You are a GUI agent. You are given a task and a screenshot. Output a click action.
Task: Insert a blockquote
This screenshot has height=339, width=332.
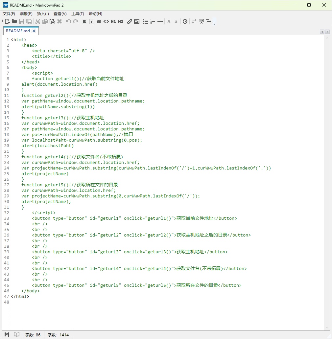(x=99, y=21)
